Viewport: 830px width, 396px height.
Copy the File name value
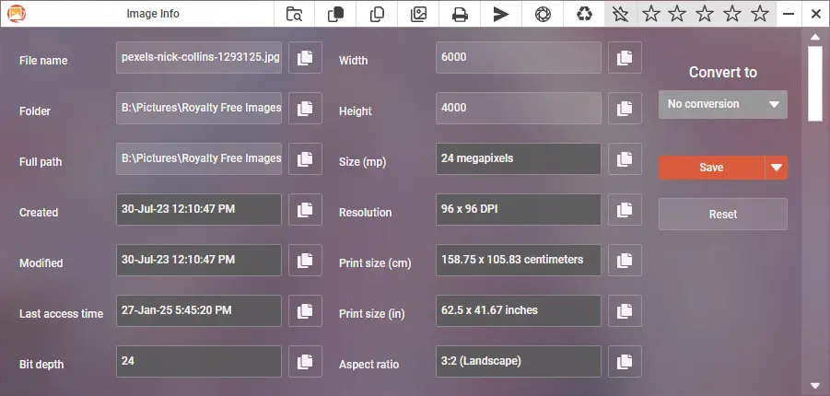pos(305,58)
